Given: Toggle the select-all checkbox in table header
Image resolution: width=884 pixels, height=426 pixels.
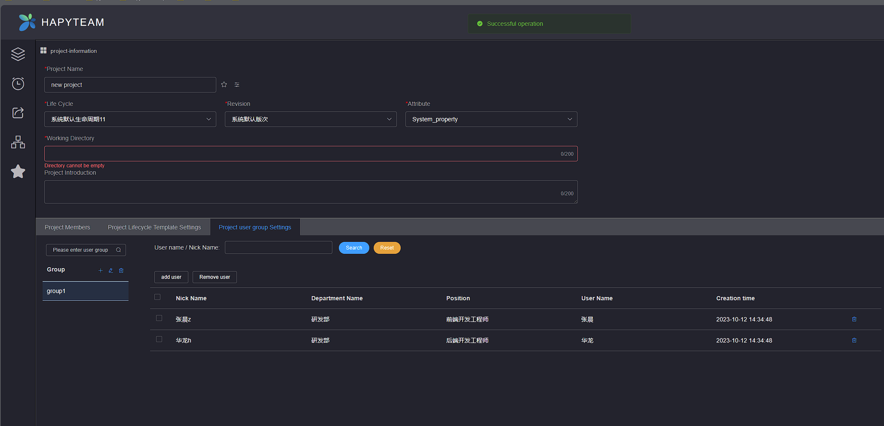Looking at the screenshot, I should pos(157,297).
